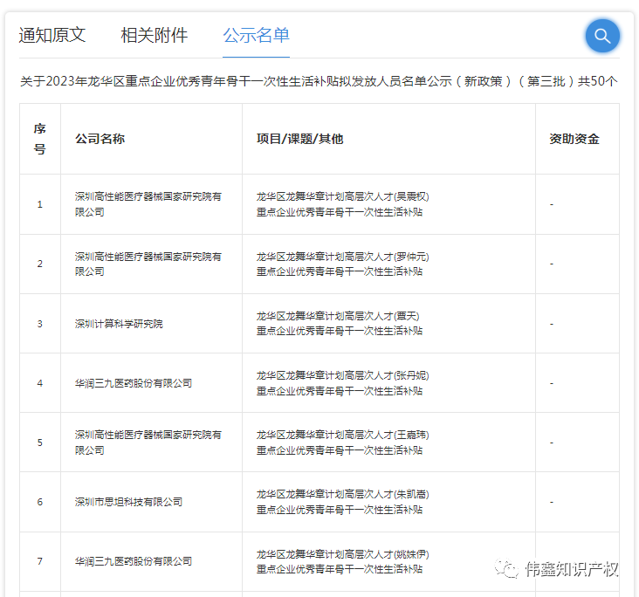Select the 公示名单 tab

(256, 36)
